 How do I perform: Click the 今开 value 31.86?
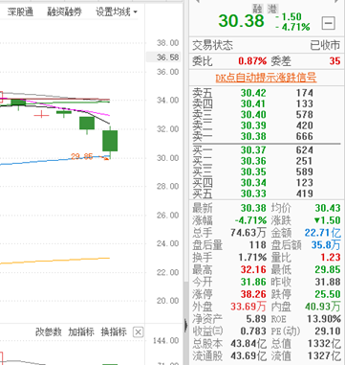coord(253,282)
